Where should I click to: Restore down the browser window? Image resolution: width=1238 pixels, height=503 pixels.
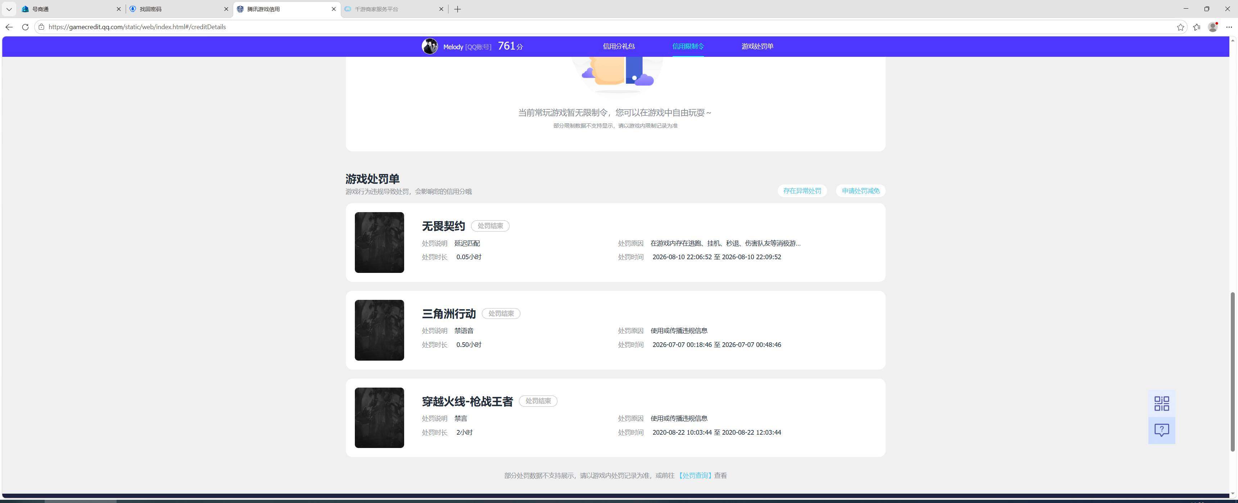pos(1206,9)
